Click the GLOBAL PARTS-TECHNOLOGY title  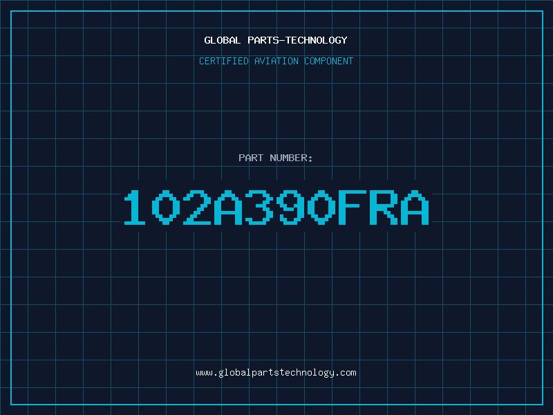(x=276, y=40)
